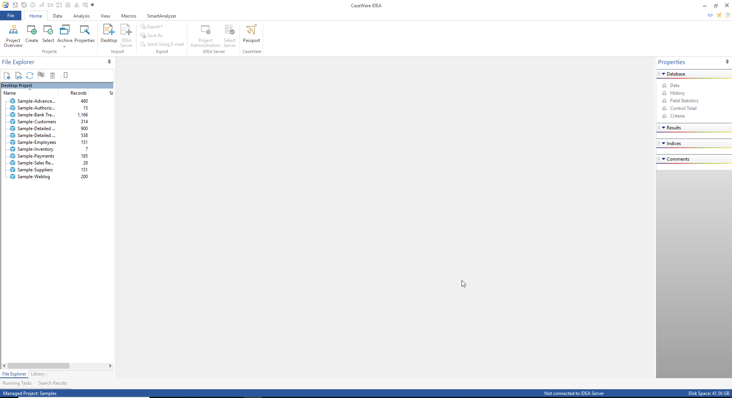
Task: Open Project Administration
Action: coord(205,36)
